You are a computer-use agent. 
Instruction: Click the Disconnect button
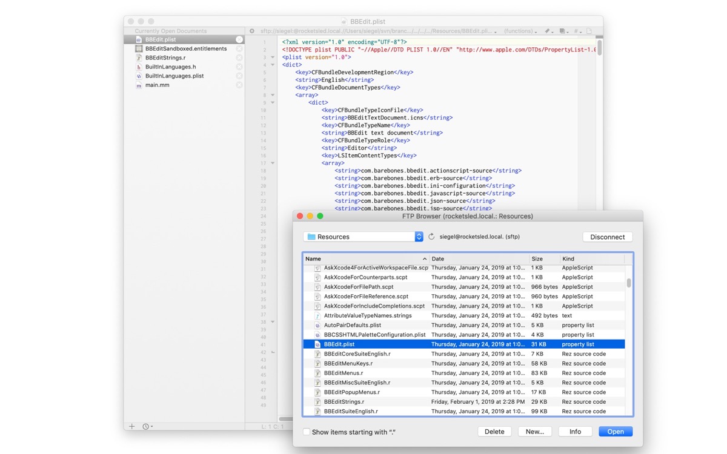607,237
